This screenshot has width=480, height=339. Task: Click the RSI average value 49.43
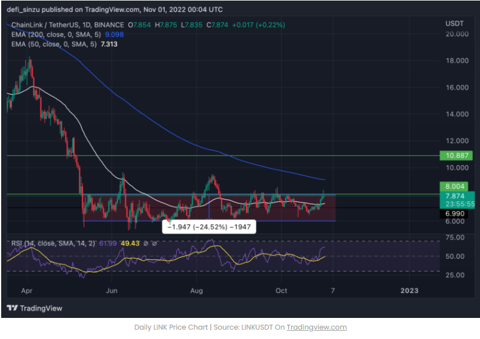130,244
